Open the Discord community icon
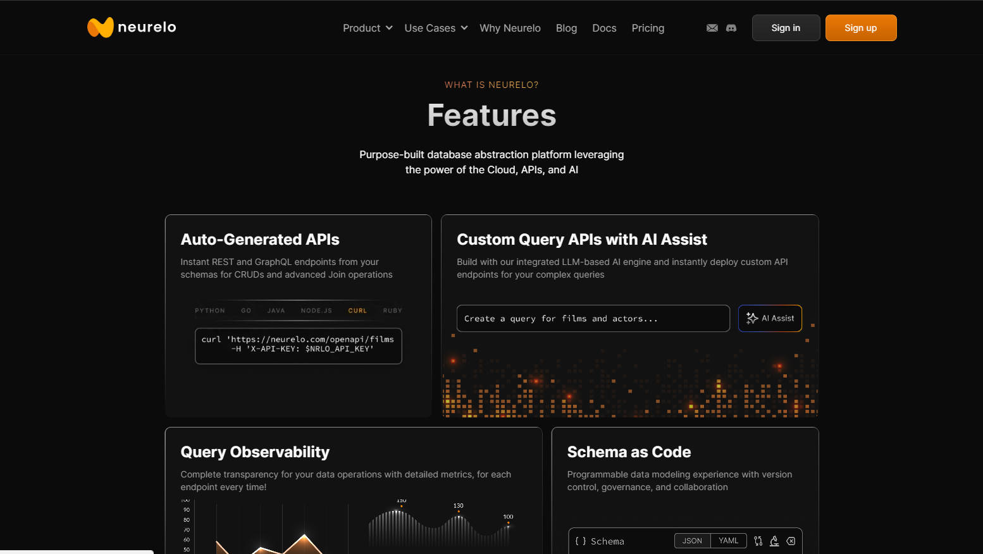Image resolution: width=983 pixels, height=554 pixels. 731,28
